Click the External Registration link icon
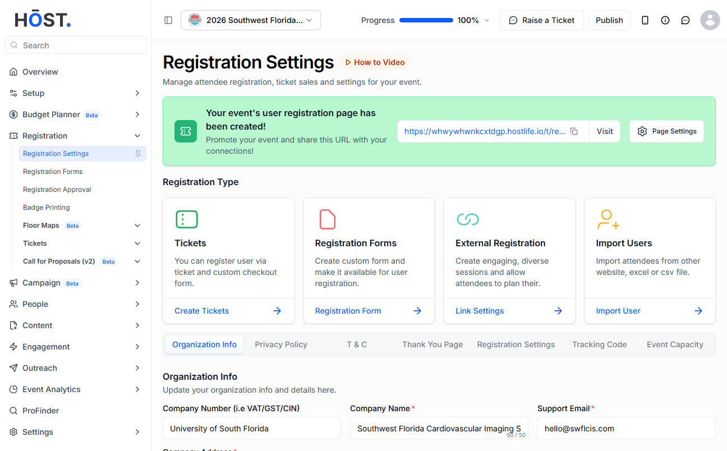 point(467,219)
